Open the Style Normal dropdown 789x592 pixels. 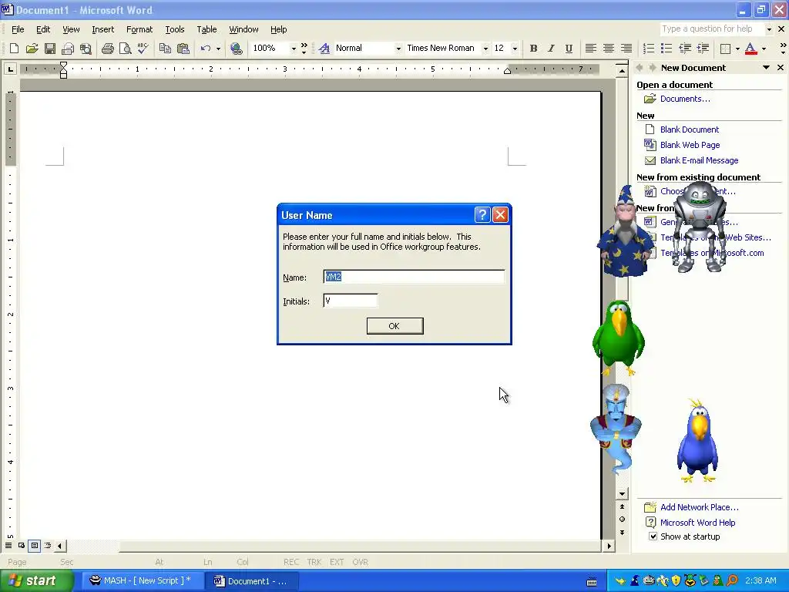click(x=398, y=49)
